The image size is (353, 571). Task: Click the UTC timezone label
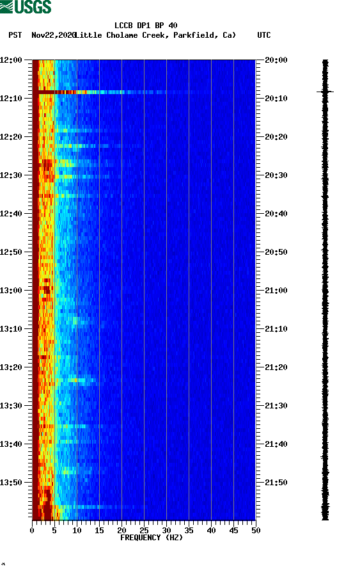pos(264,35)
